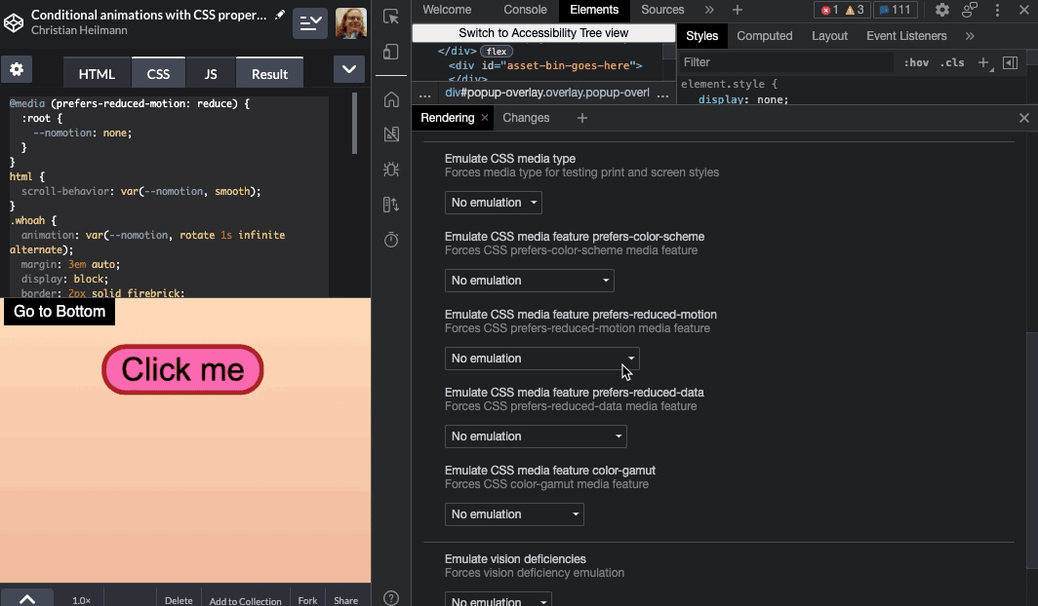Open the Event Listeners pane tab
Screen dimensions: 1038x606
[x=906, y=36]
